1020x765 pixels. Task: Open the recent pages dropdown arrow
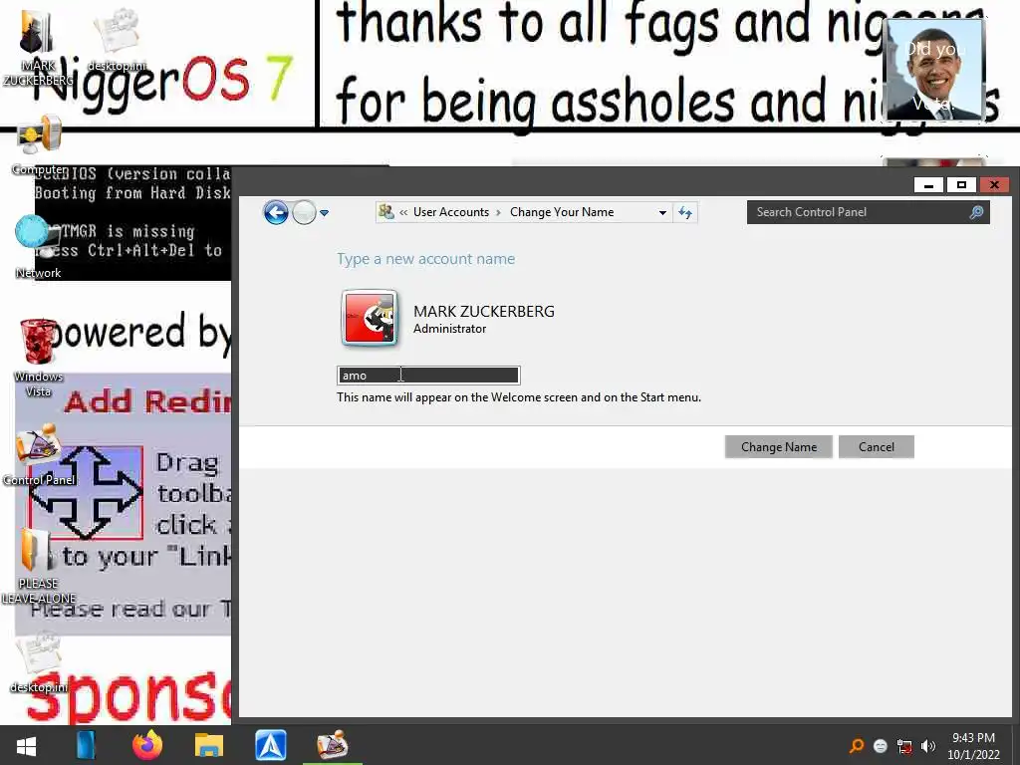(324, 213)
